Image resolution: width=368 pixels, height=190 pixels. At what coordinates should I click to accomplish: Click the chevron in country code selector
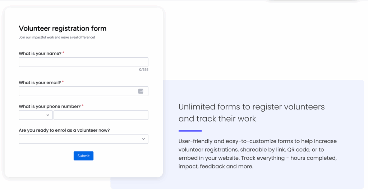point(48,115)
